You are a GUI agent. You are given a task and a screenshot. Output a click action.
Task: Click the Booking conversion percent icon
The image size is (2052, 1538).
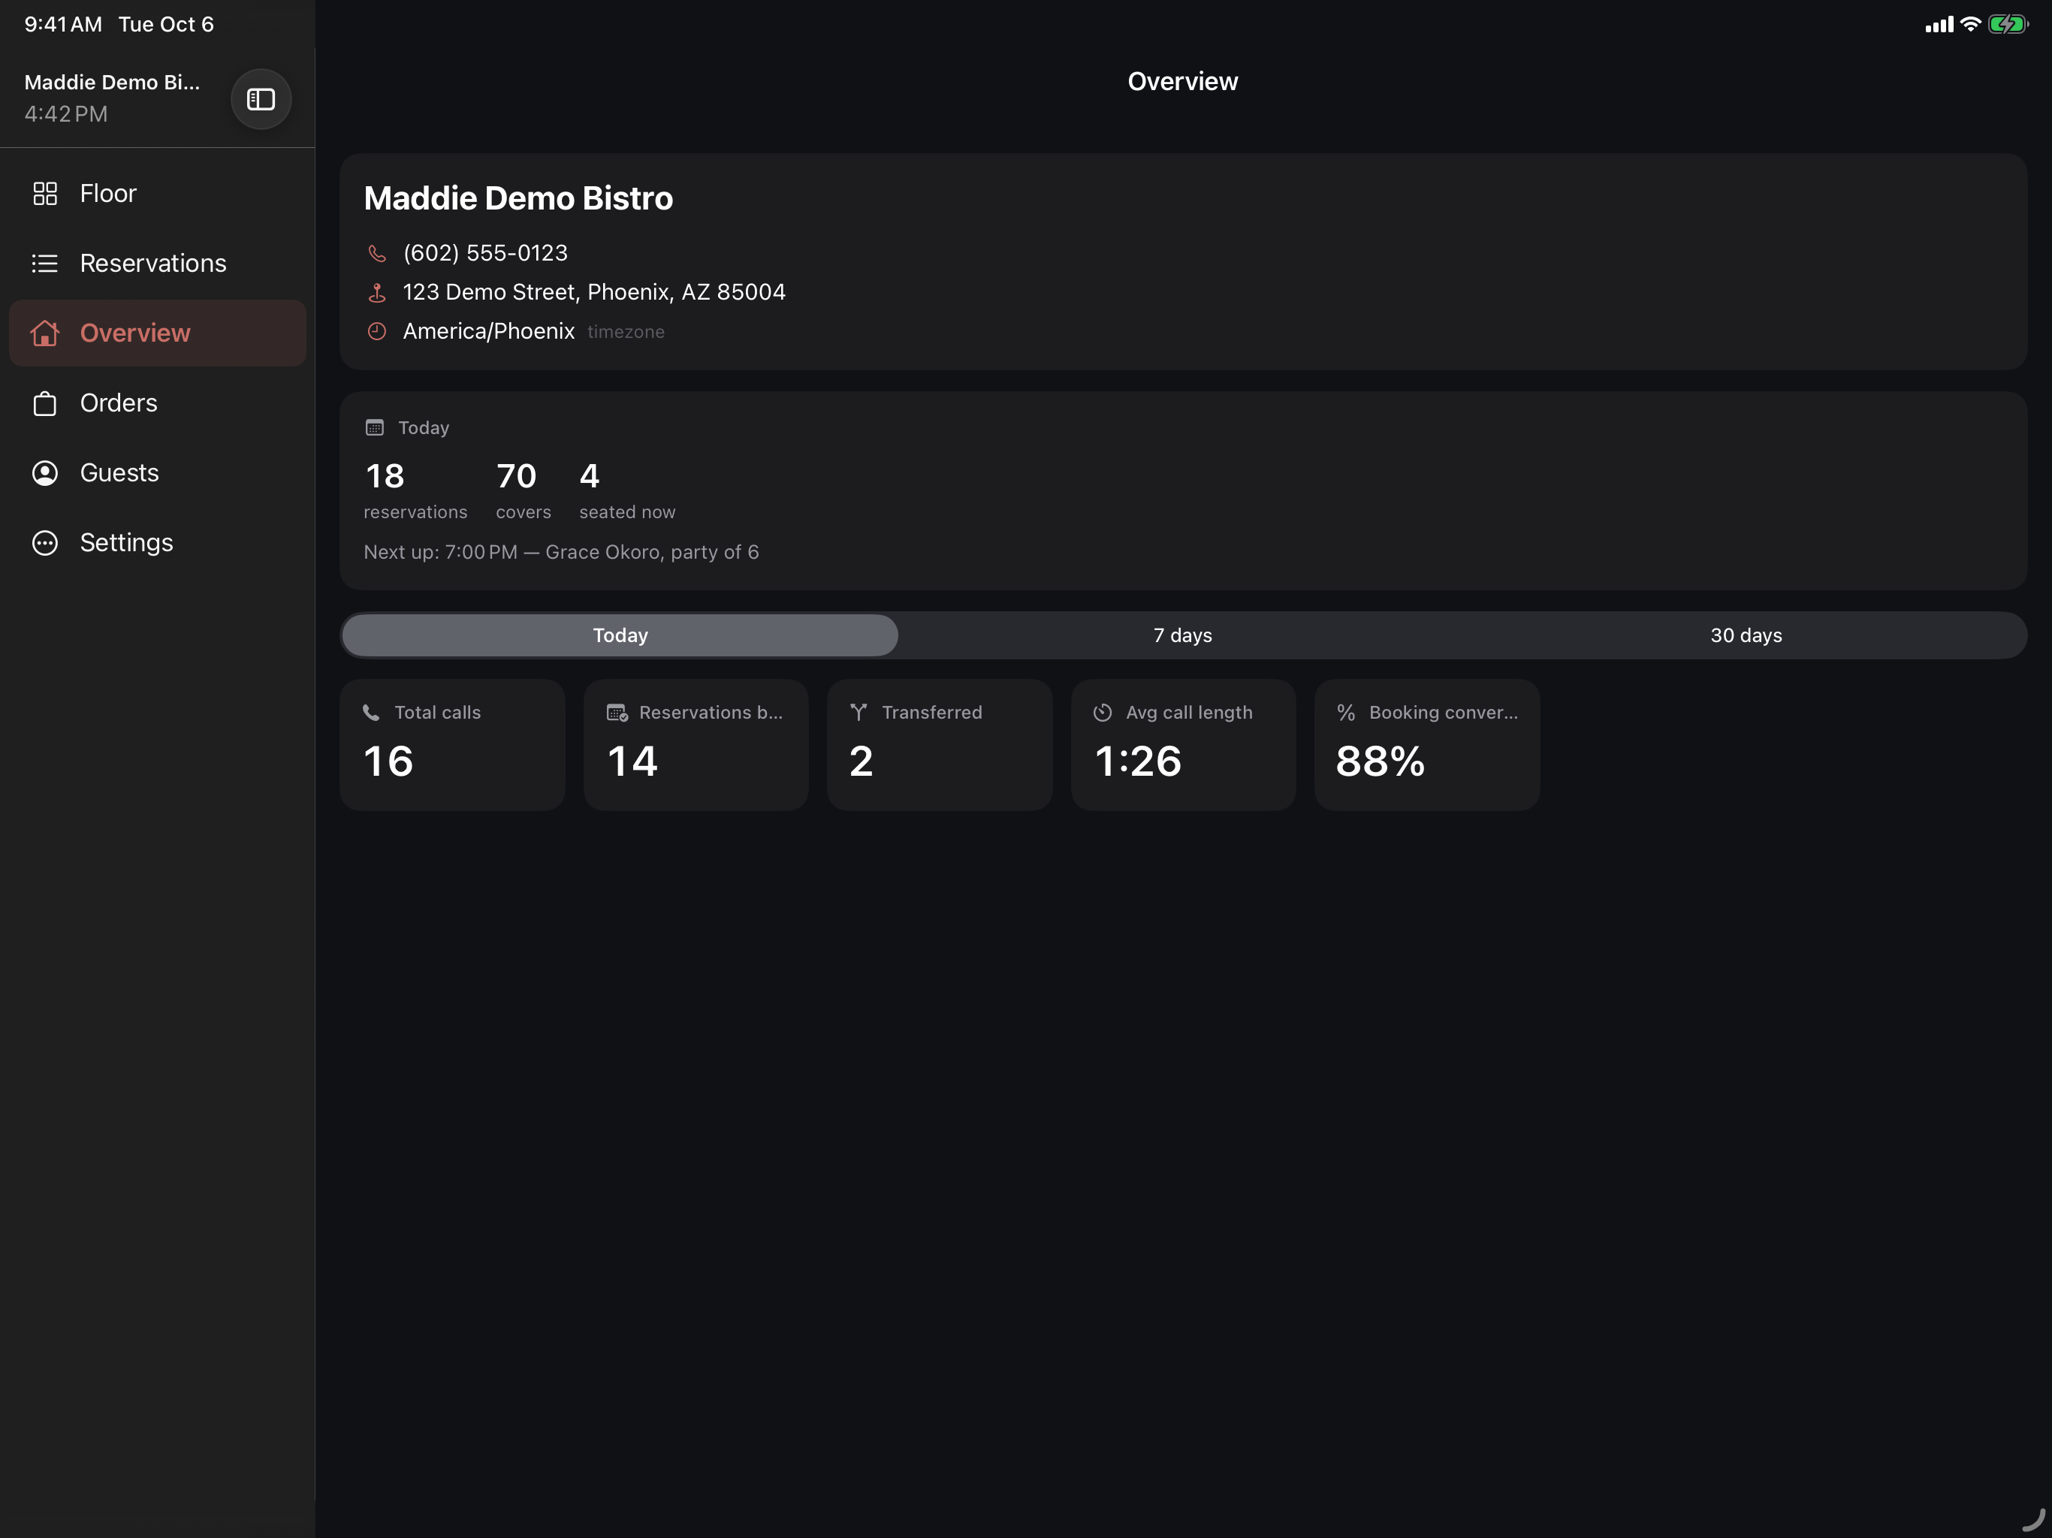coord(1346,713)
